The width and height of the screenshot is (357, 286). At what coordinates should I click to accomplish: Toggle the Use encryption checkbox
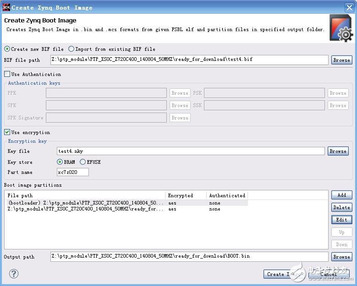[x=7, y=132]
